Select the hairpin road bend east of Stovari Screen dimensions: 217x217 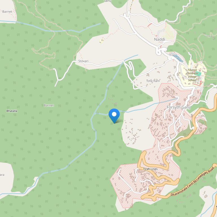pyautogui.click(x=131, y=65)
